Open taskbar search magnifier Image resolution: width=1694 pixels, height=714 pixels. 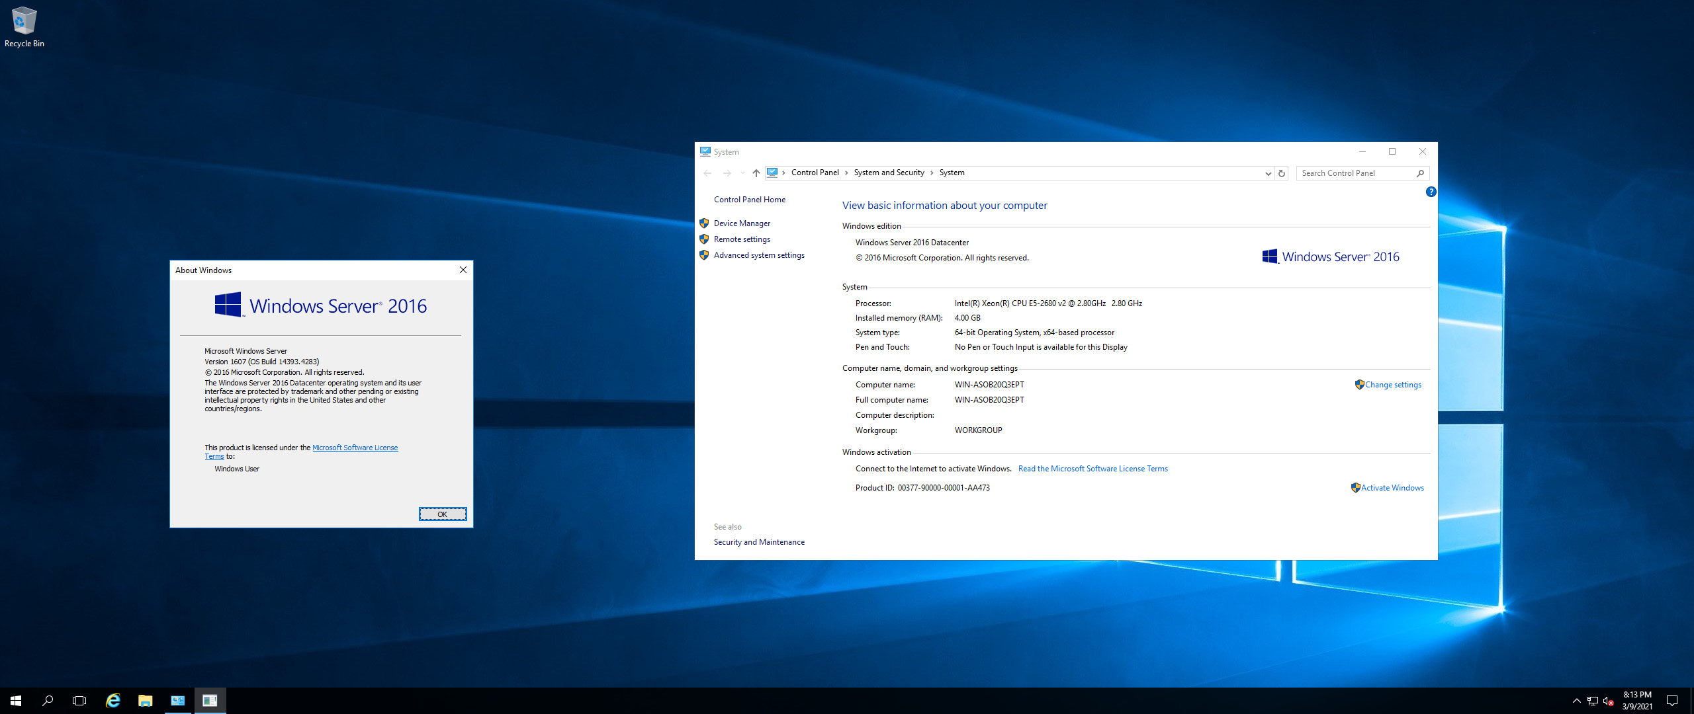[48, 701]
